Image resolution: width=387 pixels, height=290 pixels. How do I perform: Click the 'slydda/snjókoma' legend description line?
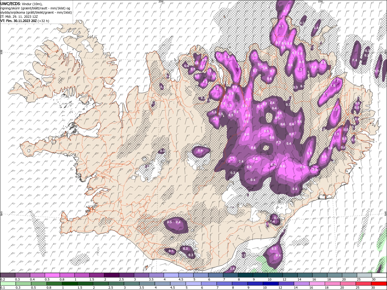tap(36, 12)
